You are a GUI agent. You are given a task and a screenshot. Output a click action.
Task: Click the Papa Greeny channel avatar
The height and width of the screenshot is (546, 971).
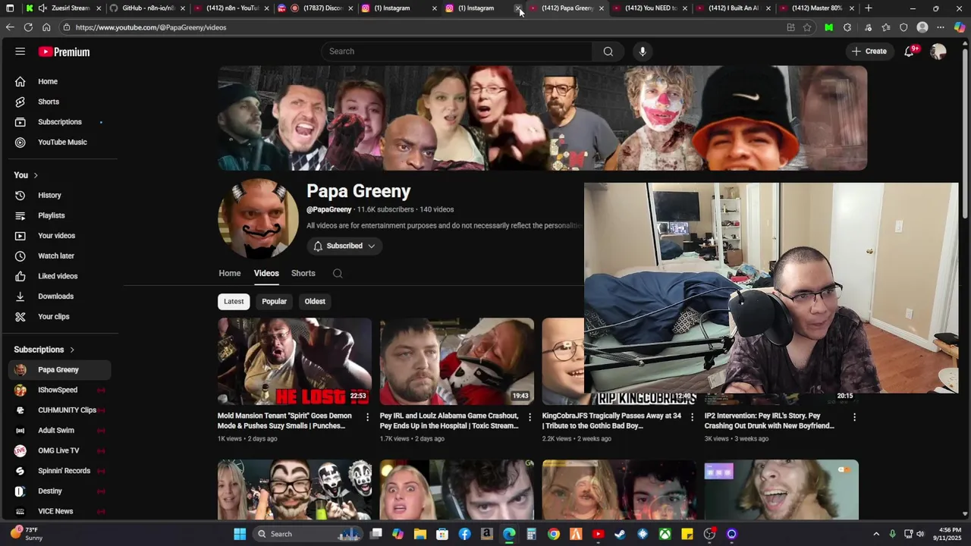tap(258, 220)
